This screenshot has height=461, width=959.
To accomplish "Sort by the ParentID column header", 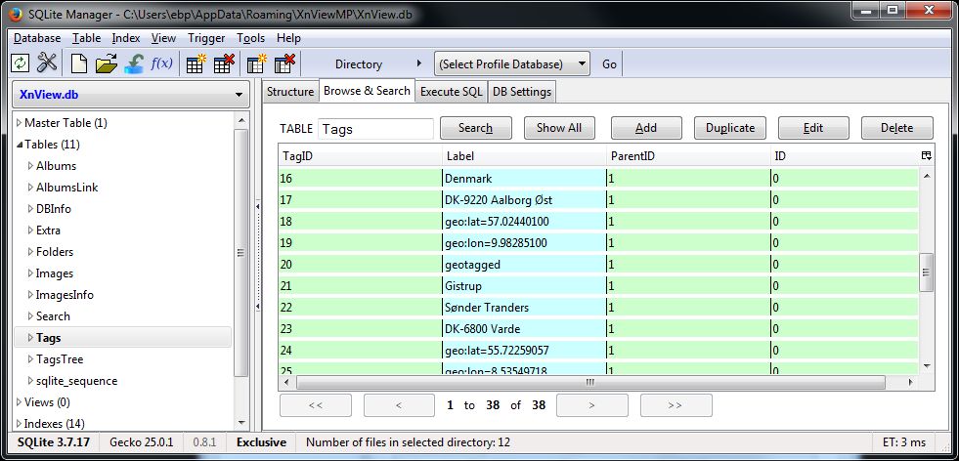I will [x=688, y=156].
